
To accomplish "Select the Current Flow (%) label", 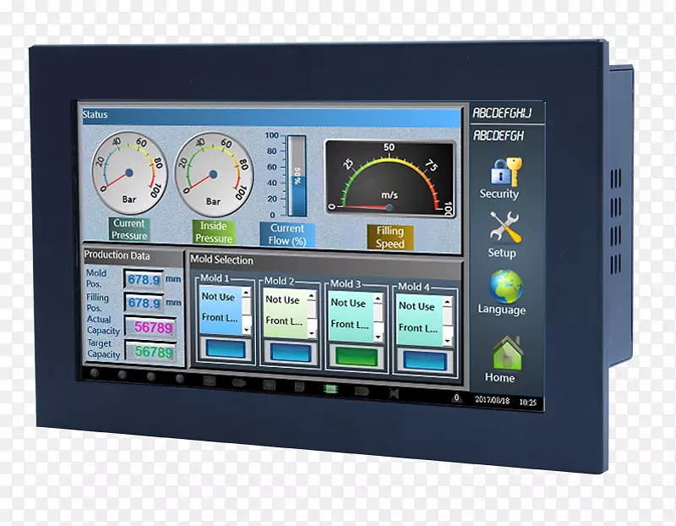I will pyautogui.click(x=287, y=234).
